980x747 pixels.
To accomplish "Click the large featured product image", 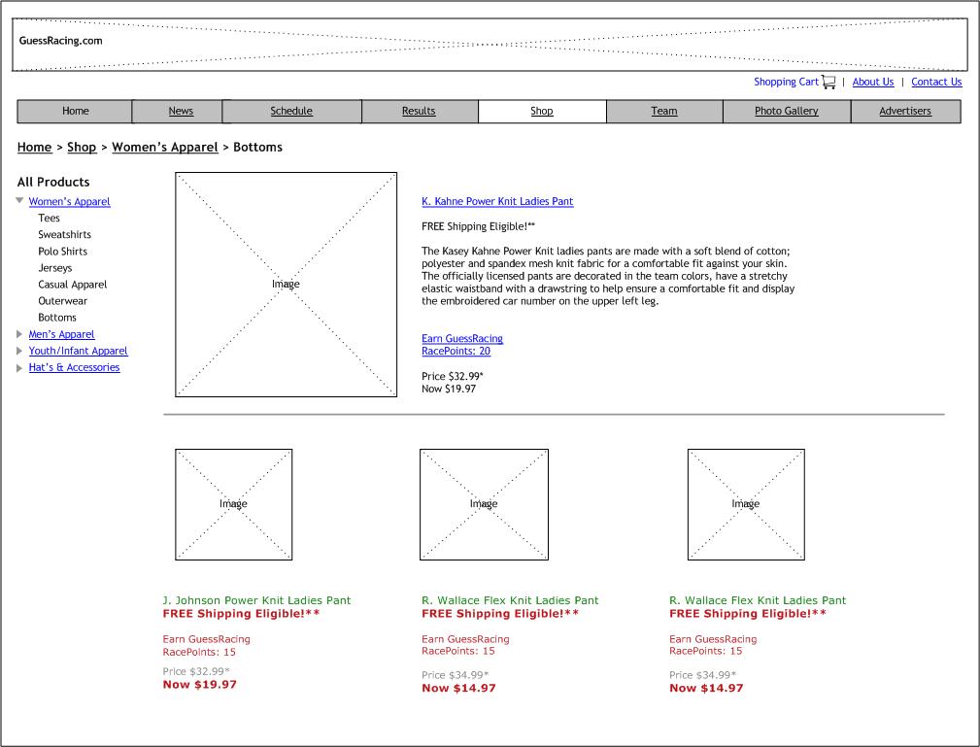I will coord(286,285).
